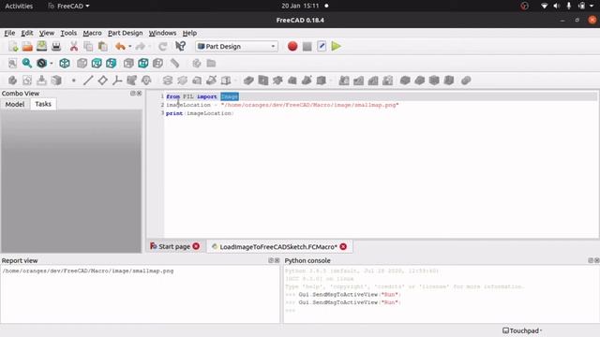Click the Boolean operation icon
This screenshot has height=337, width=600.
point(466,81)
